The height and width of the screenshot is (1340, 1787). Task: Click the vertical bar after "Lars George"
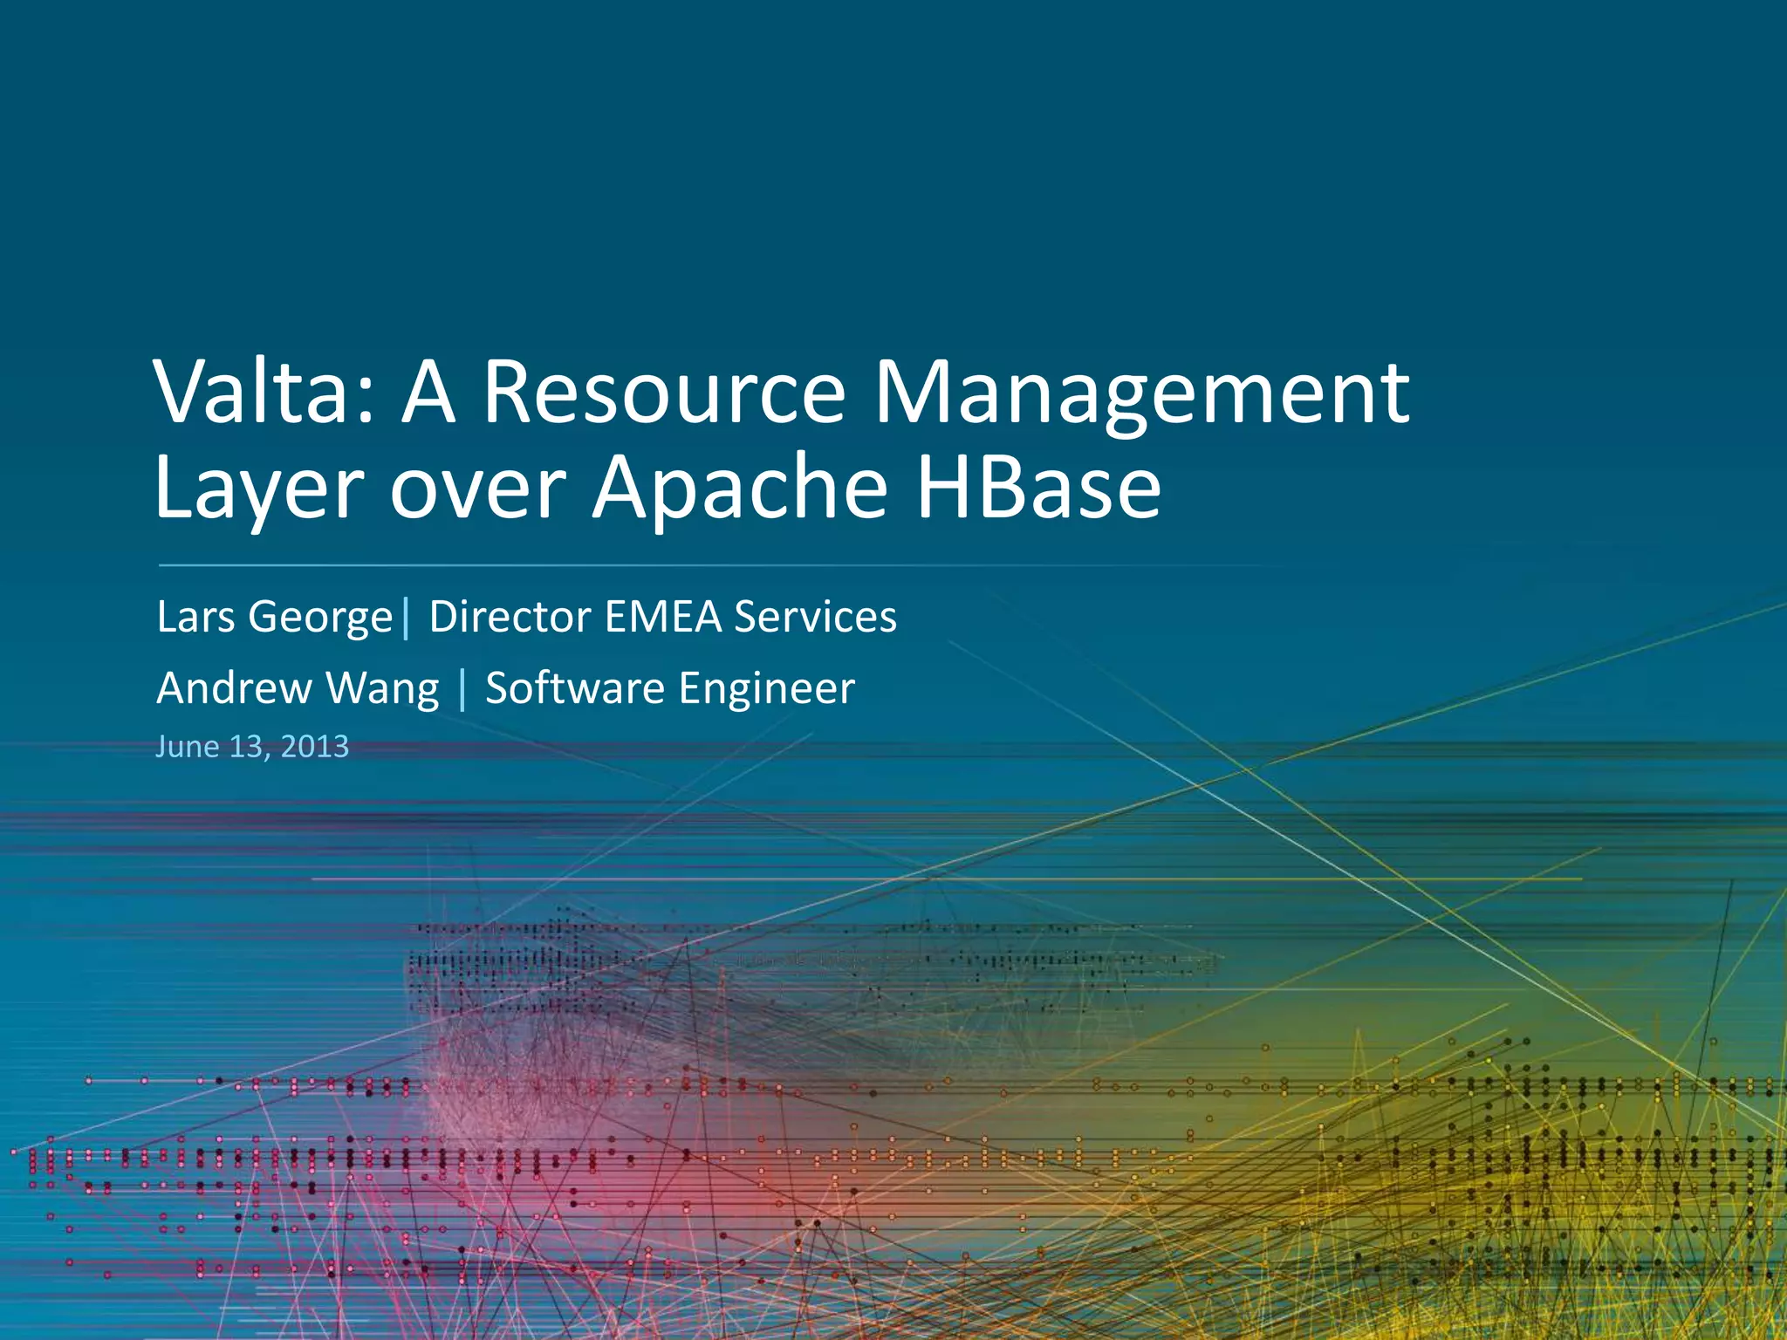(x=407, y=618)
